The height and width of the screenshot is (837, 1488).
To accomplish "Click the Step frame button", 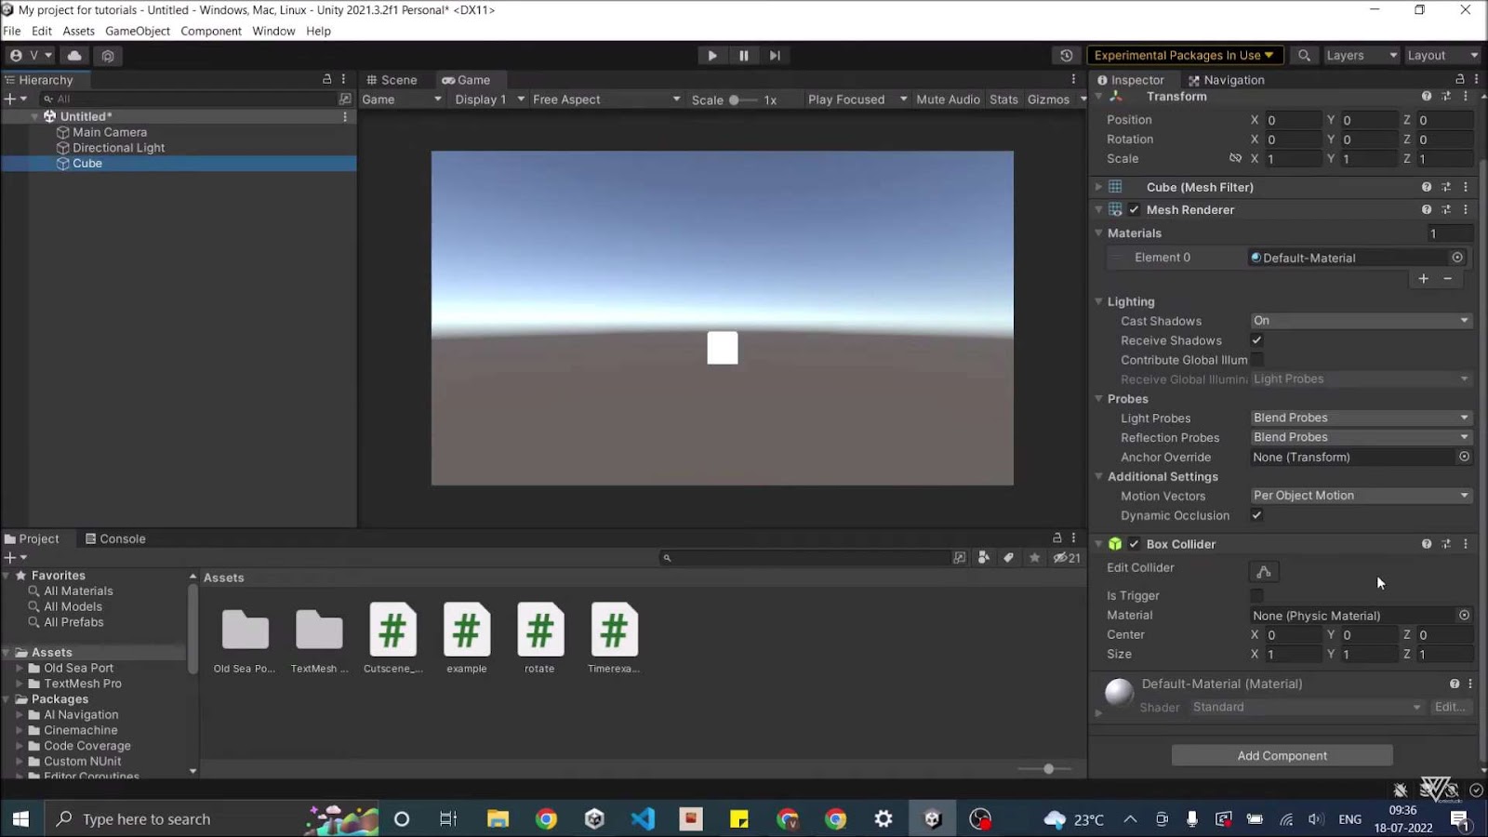I will click(x=775, y=56).
